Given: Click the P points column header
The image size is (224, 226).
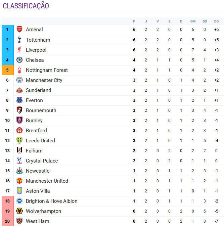Looking at the screenshot, I should pyautogui.click(x=134, y=21).
